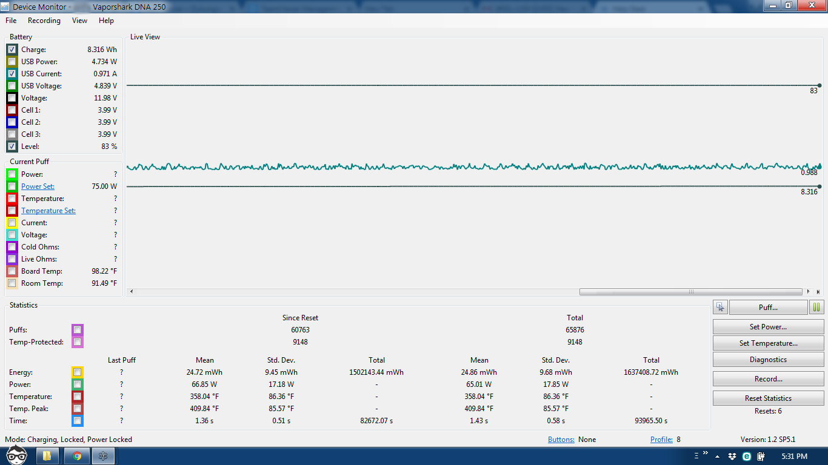Image resolution: width=828 pixels, height=465 pixels.
Task: Click the Power Set link
Action: click(x=38, y=186)
